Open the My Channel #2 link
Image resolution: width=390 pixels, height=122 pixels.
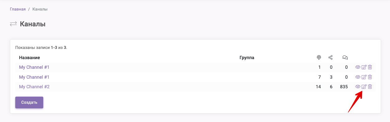click(34, 87)
